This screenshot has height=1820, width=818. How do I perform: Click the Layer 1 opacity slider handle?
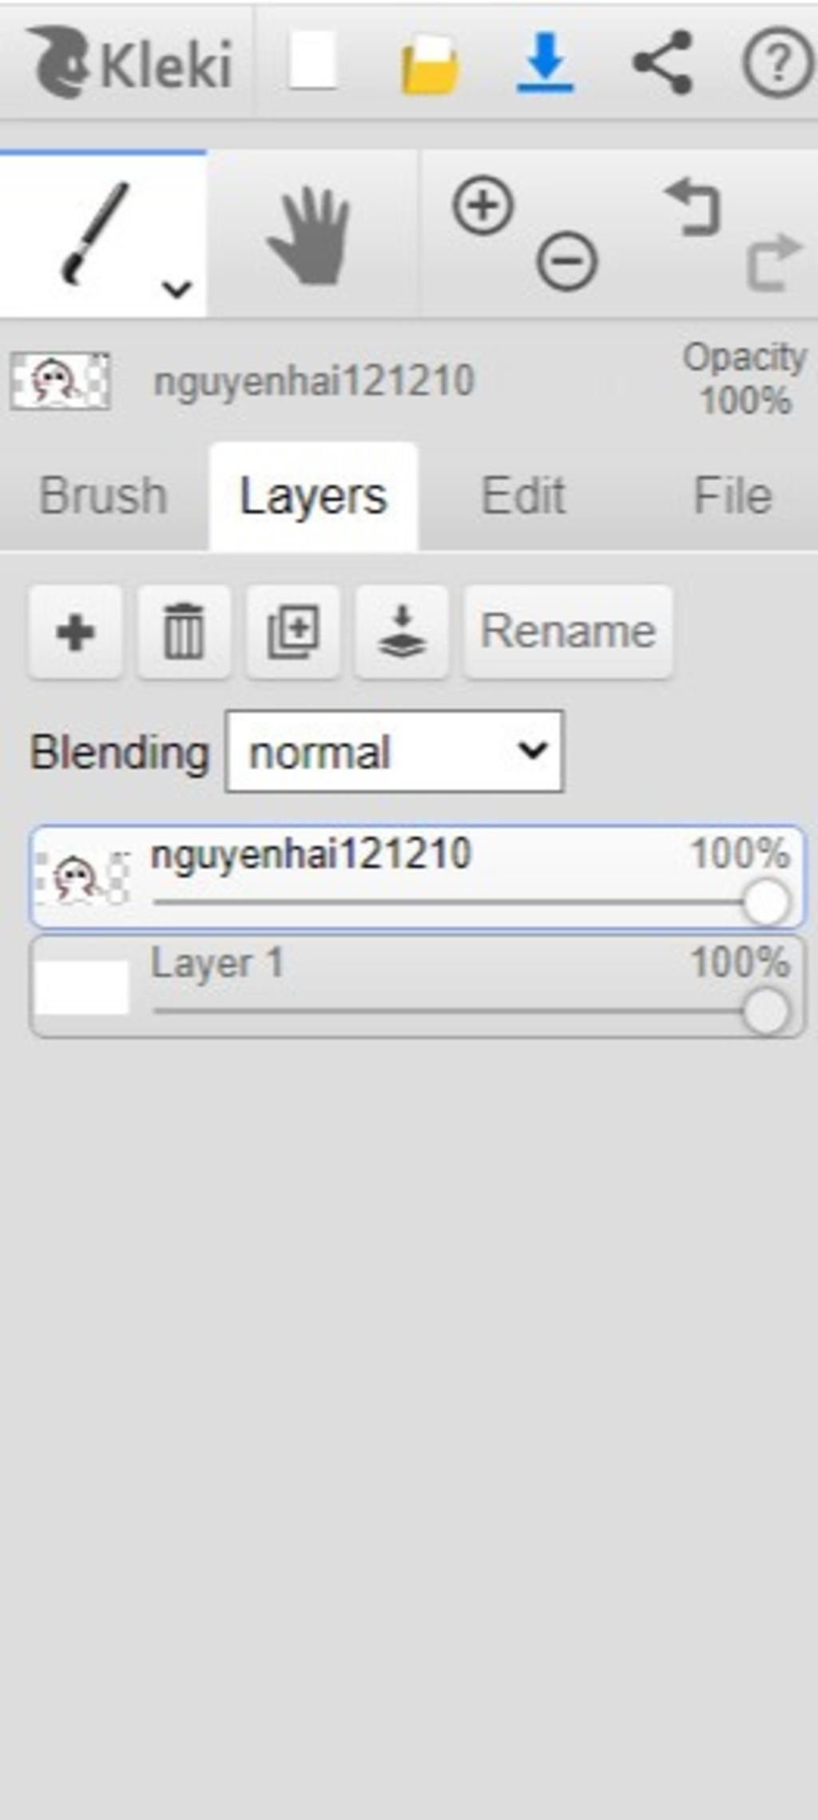tap(765, 1012)
